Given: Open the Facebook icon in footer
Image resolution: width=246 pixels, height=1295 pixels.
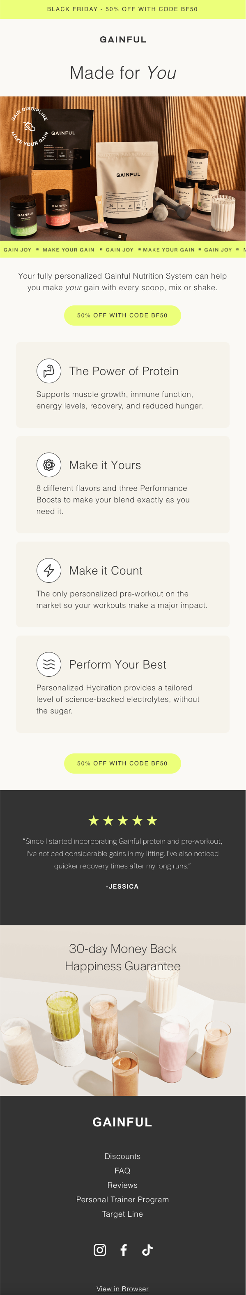Looking at the screenshot, I should [x=124, y=1250].
